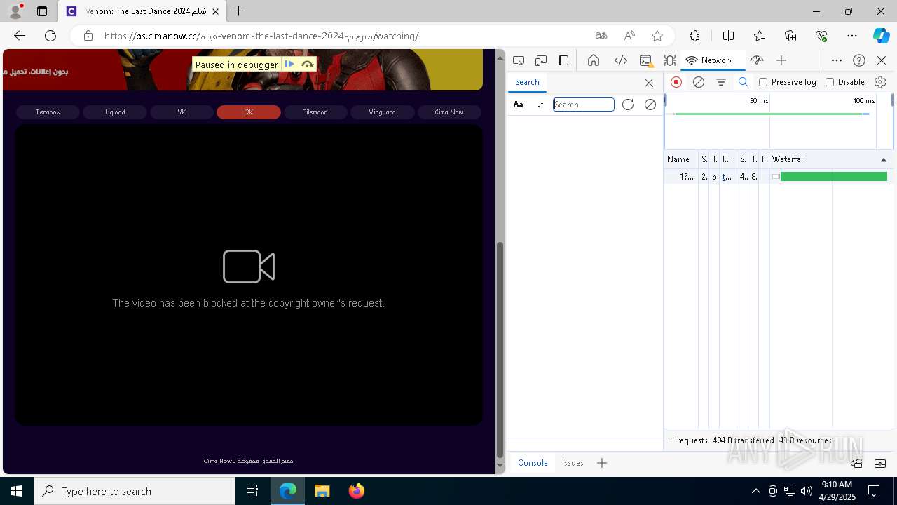
Task: Select the Filemoon video server
Action: 315,112
